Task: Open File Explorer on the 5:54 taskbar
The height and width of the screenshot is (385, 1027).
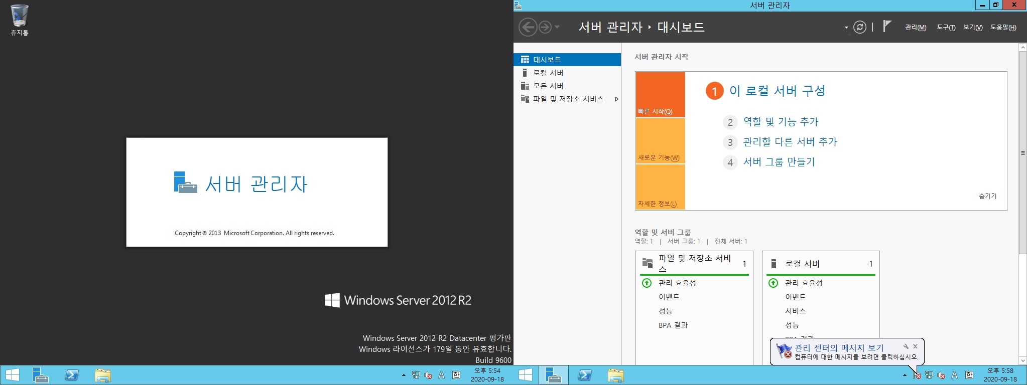Action: click(x=103, y=375)
